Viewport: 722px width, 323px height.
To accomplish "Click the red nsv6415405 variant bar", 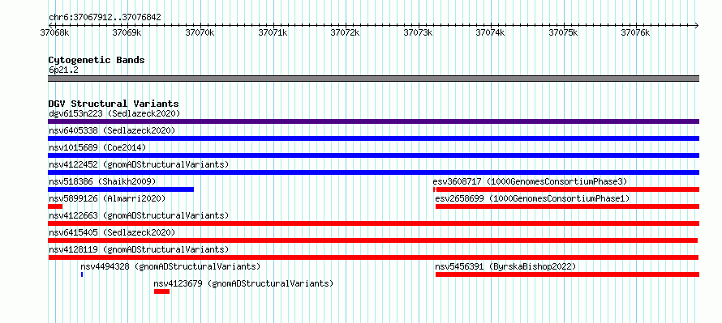I will (373, 240).
